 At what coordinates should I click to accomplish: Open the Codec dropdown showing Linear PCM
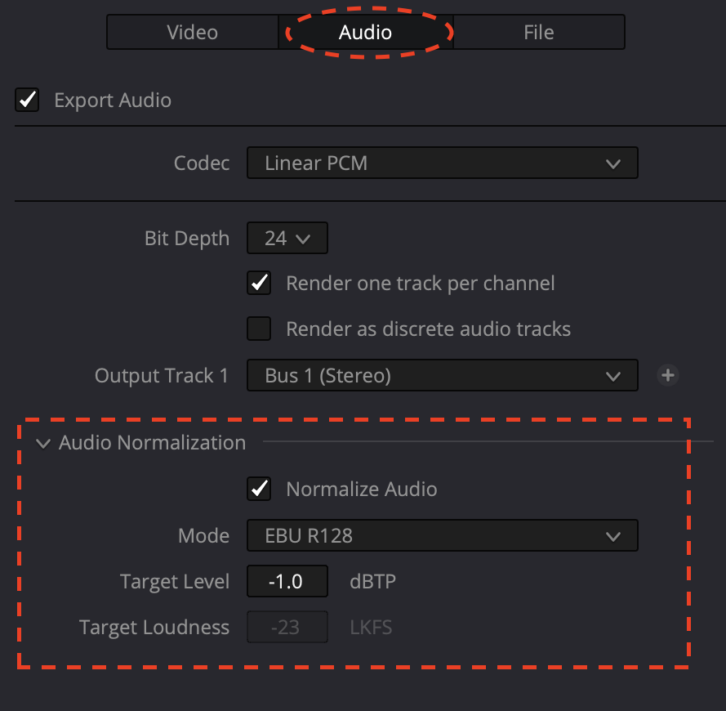[442, 163]
